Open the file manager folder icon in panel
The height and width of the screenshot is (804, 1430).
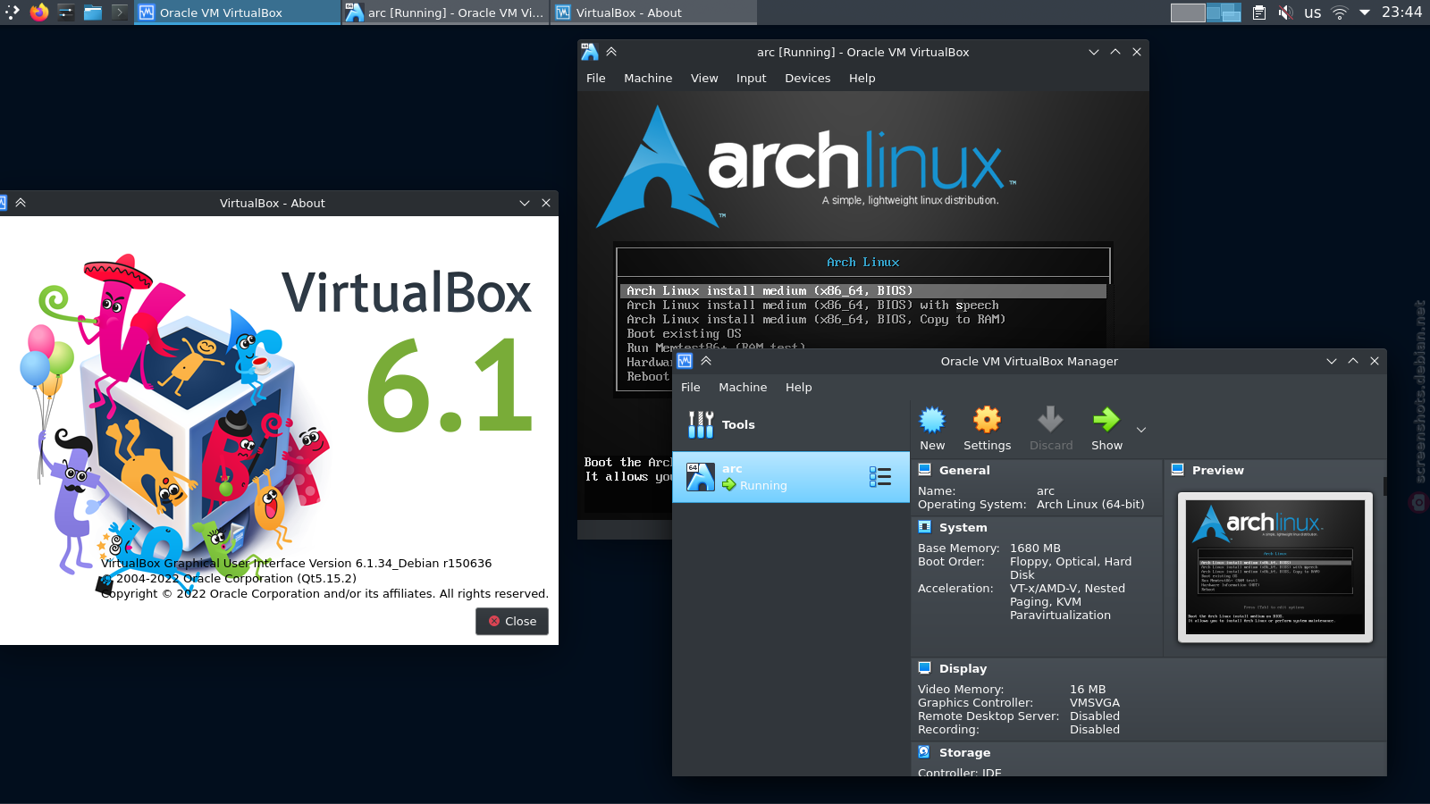(93, 13)
